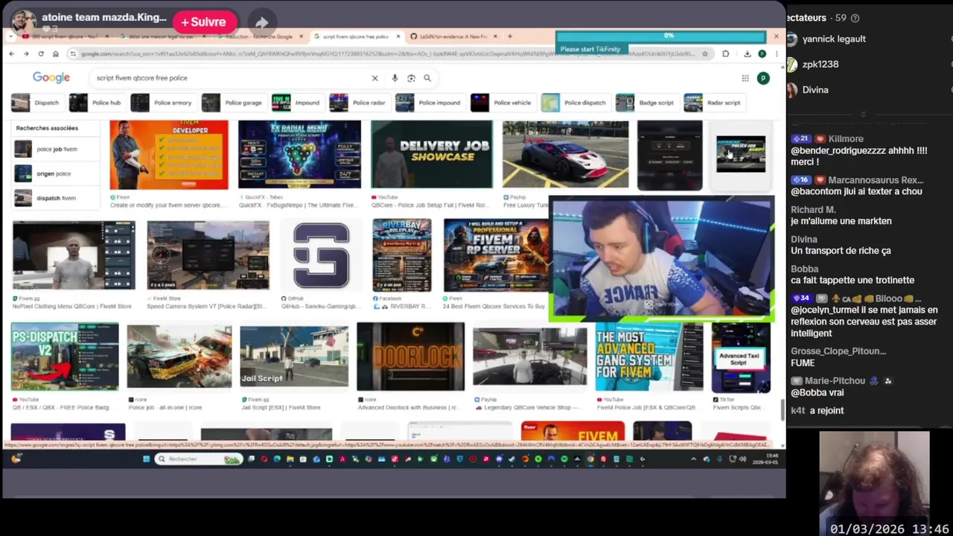The width and height of the screenshot is (953, 536).
Task: Select the Impound filter chip
Action: pyautogui.click(x=296, y=103)
